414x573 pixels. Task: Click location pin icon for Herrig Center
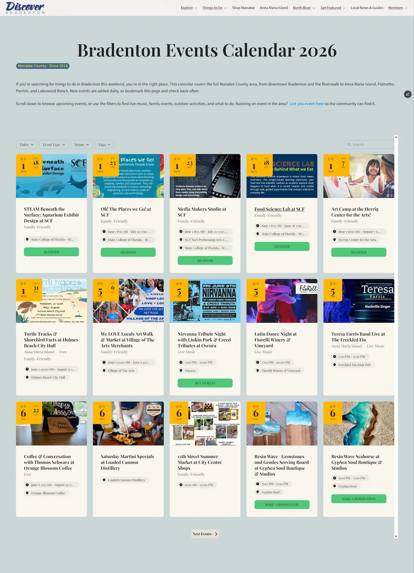click(x=334, y=240)
